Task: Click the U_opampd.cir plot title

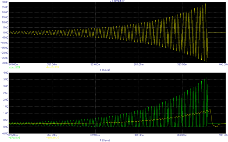Action: (x=117, y=1)
